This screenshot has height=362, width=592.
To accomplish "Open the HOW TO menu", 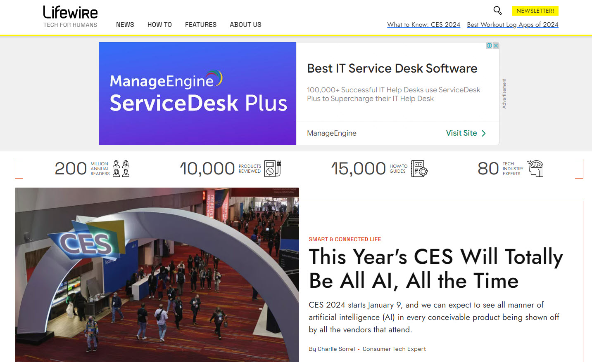I will 159,25.
